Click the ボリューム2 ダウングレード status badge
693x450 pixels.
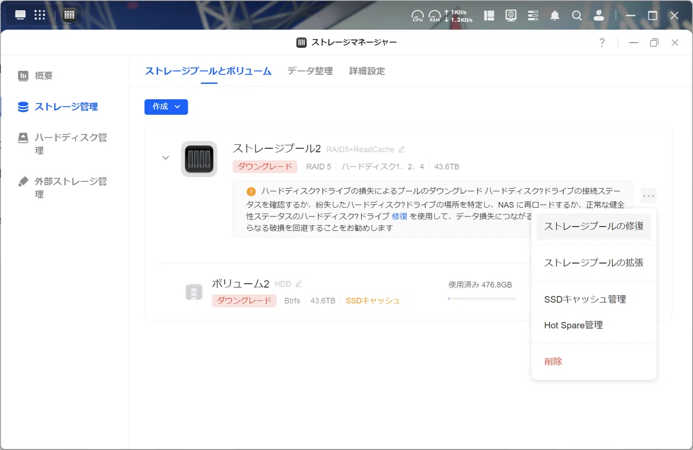tap(244, 301)
